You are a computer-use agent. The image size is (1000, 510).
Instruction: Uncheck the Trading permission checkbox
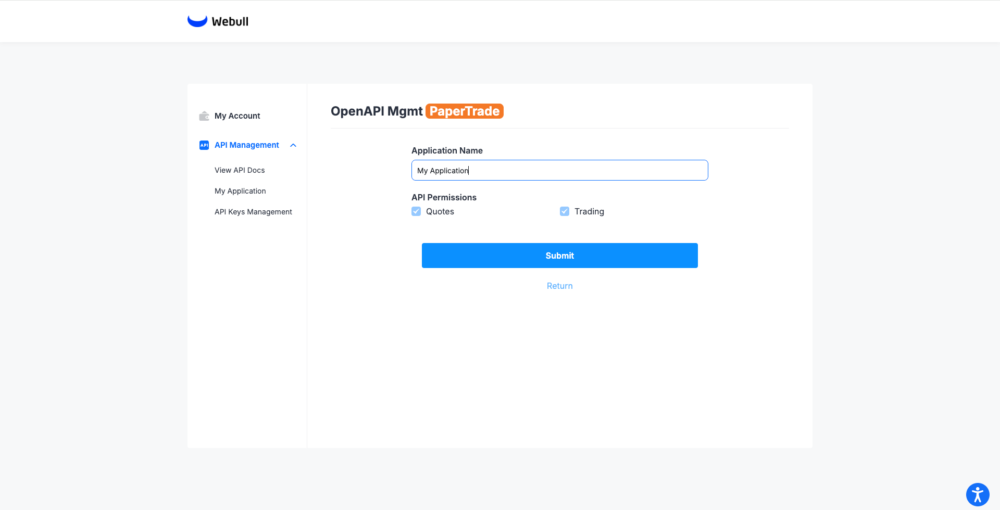click(565, 211)
